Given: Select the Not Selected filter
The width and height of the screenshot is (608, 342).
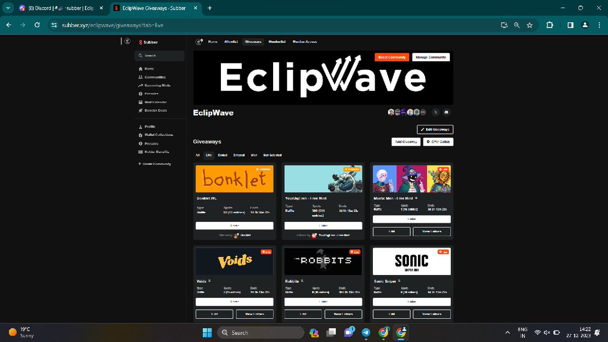Looking at the screenshot, I should click(272, 155).
